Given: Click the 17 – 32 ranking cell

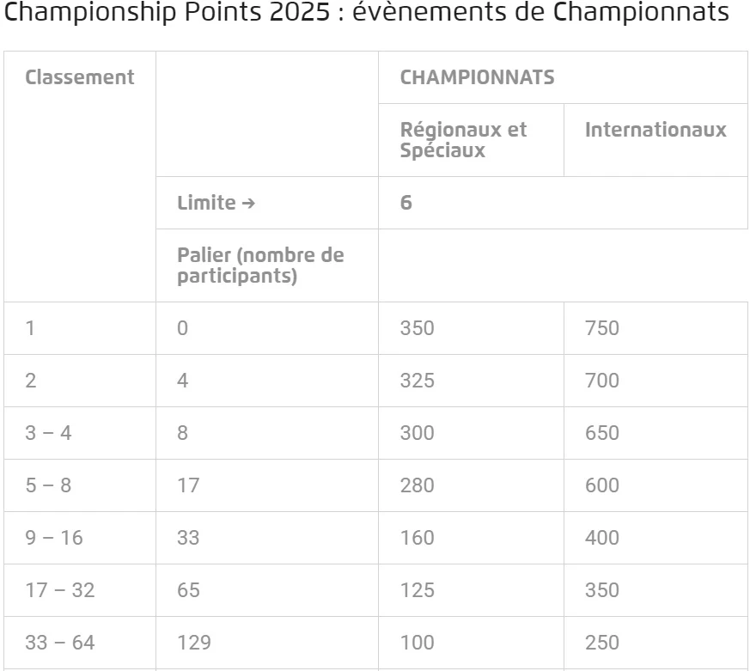Looking at the screenshot, I should pyautogui.click(x=80, y=590).
